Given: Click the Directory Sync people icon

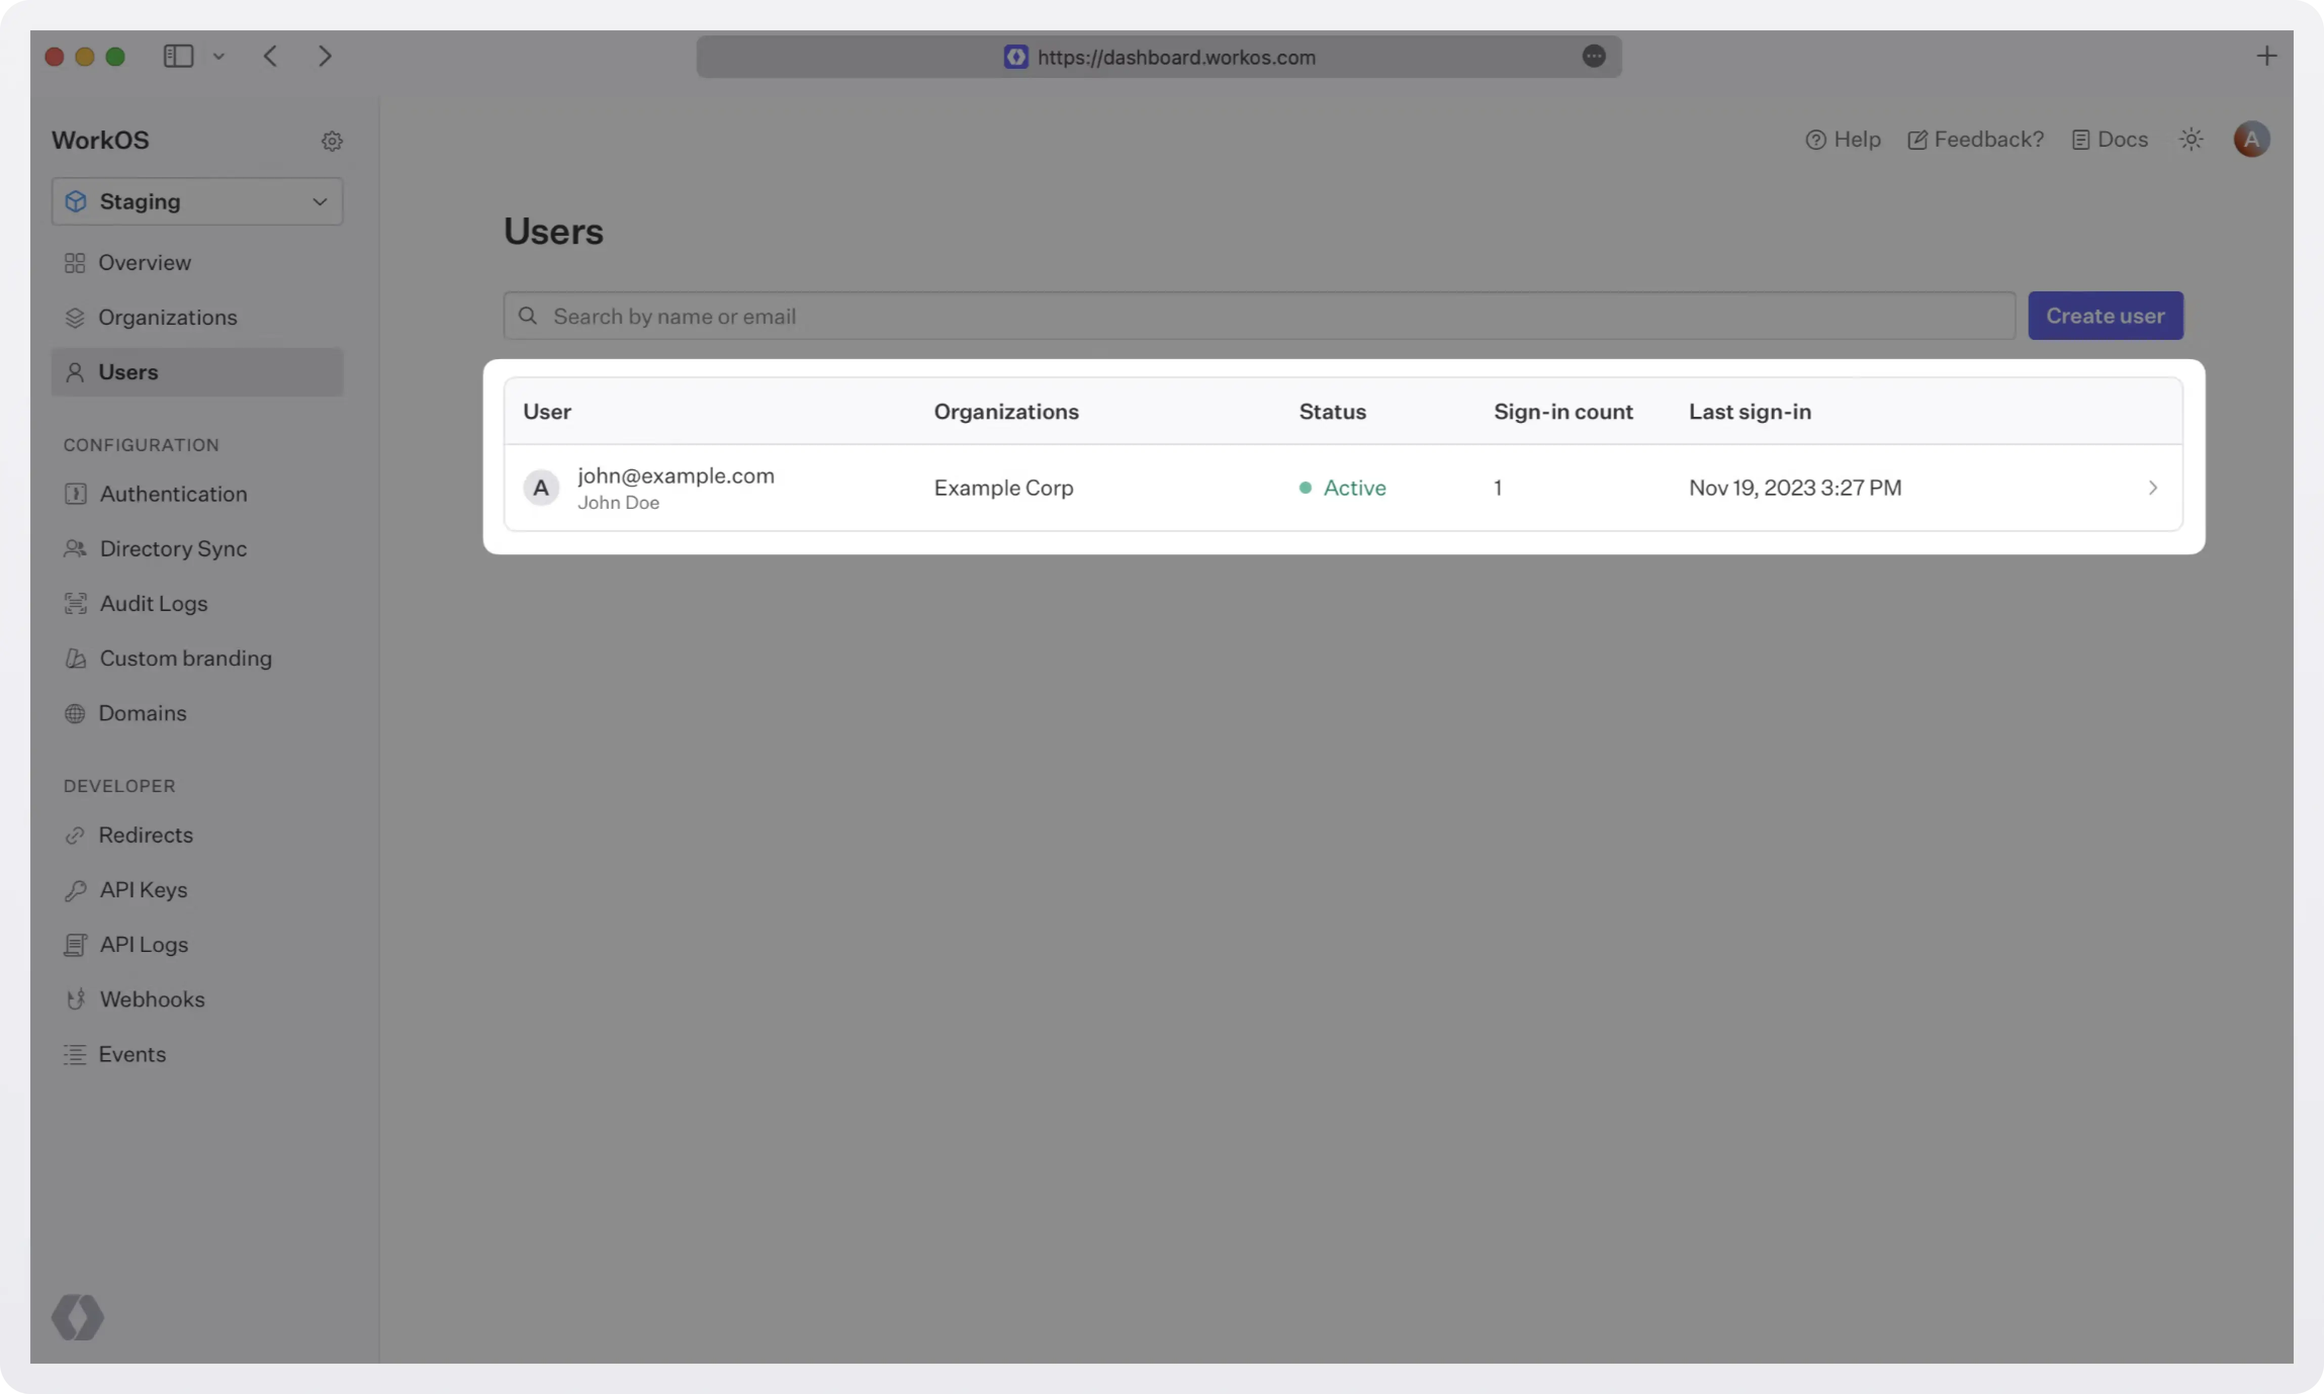Looking at the screenshot, I should click(x=76, y=549).
